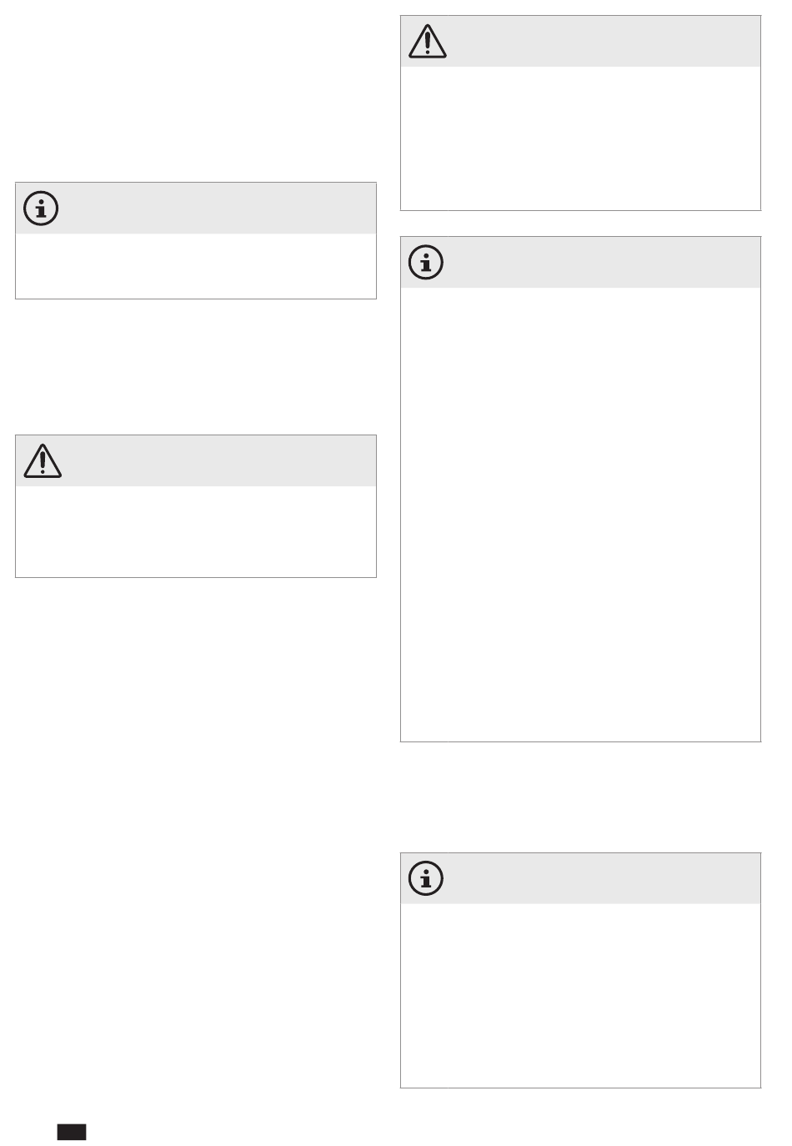This screenshot has width=792, height=1146.
Task: Select the gray header of the tallest info box
Action: pyautogui.click(x=581, y=263)
